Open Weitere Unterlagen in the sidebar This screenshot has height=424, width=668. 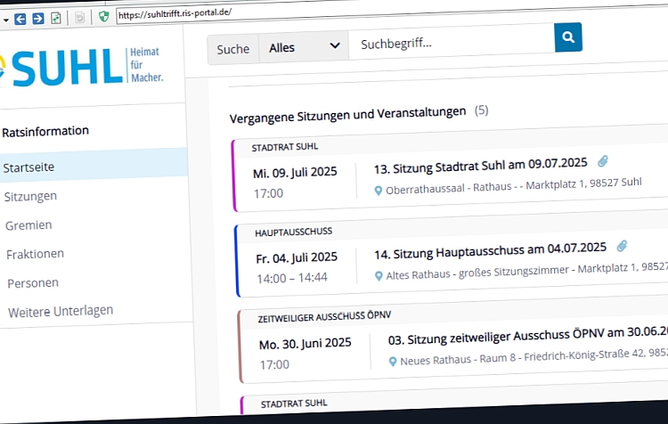click(x=61, y=312)
